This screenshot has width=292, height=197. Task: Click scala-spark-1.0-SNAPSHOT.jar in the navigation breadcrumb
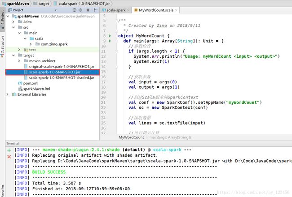coord(82,4)
